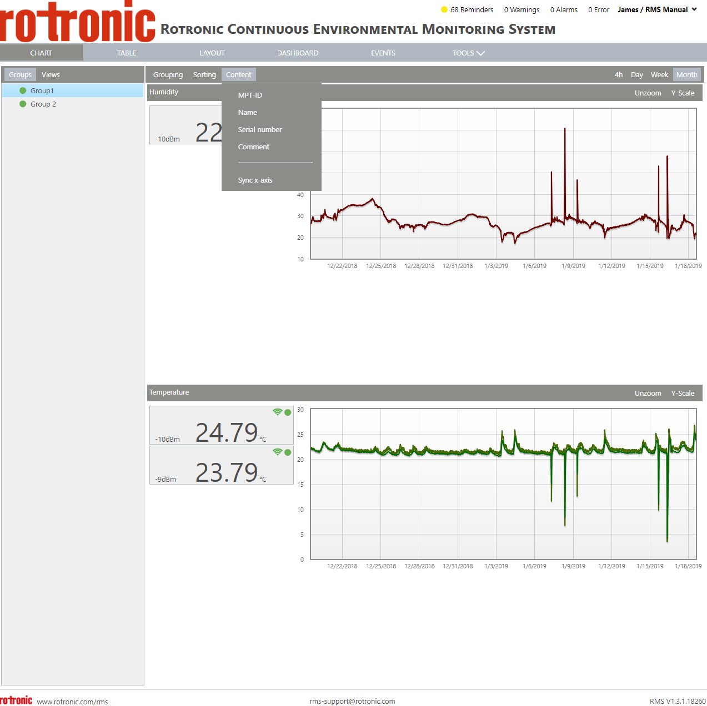Click the Humidity chart plot area
This screenshot has height=706, width=707.
click(x=503, y=184)
